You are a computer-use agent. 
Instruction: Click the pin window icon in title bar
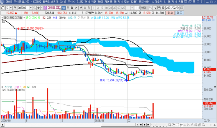194,2
